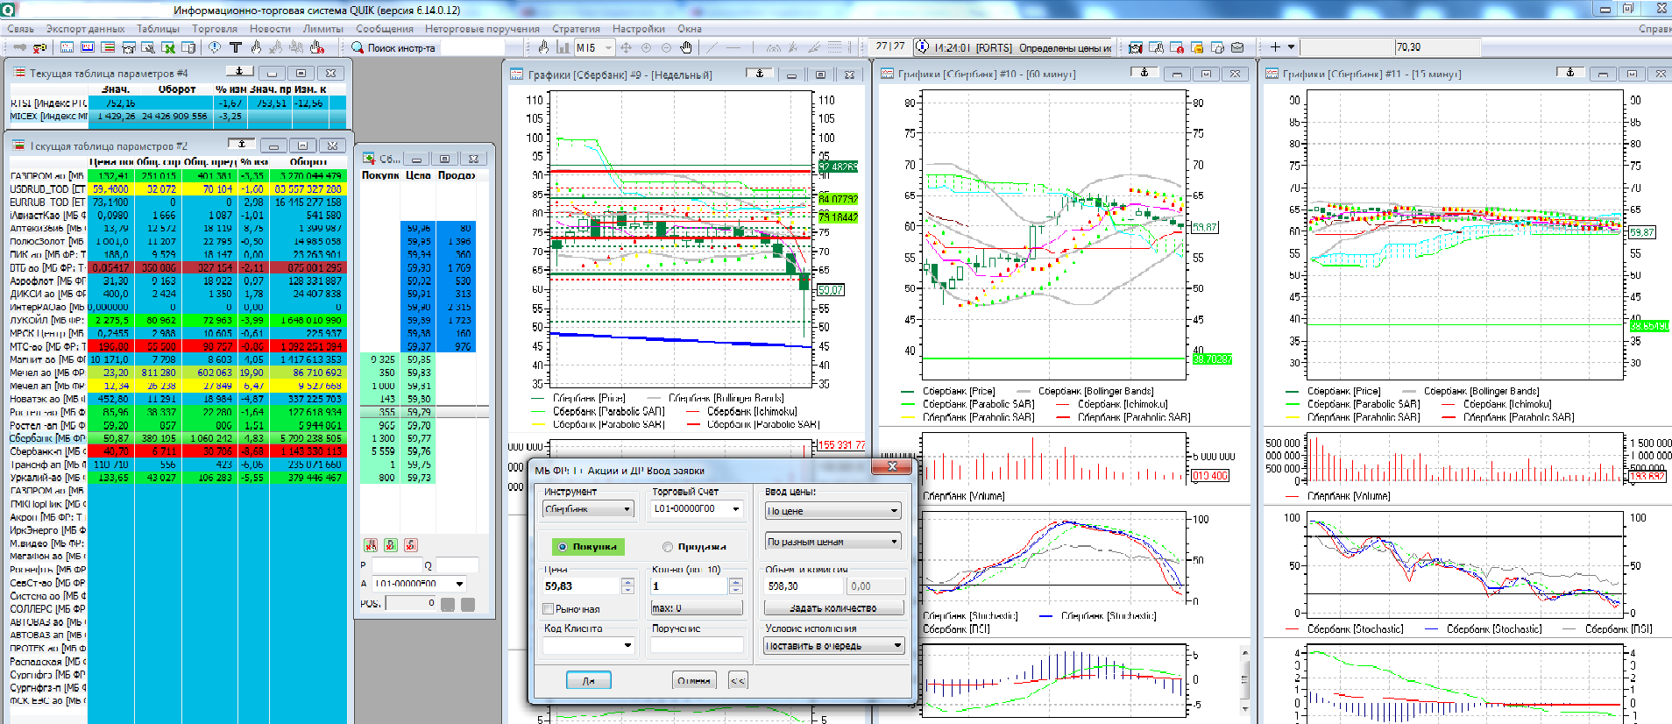Toggle the Рыночная checkbox

tap(549, 608)
